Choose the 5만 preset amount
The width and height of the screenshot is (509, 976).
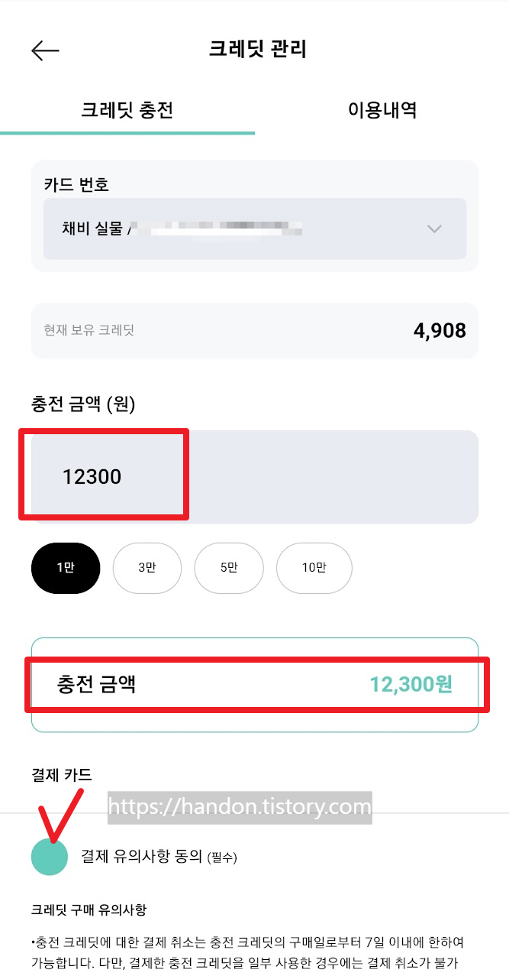229,568
